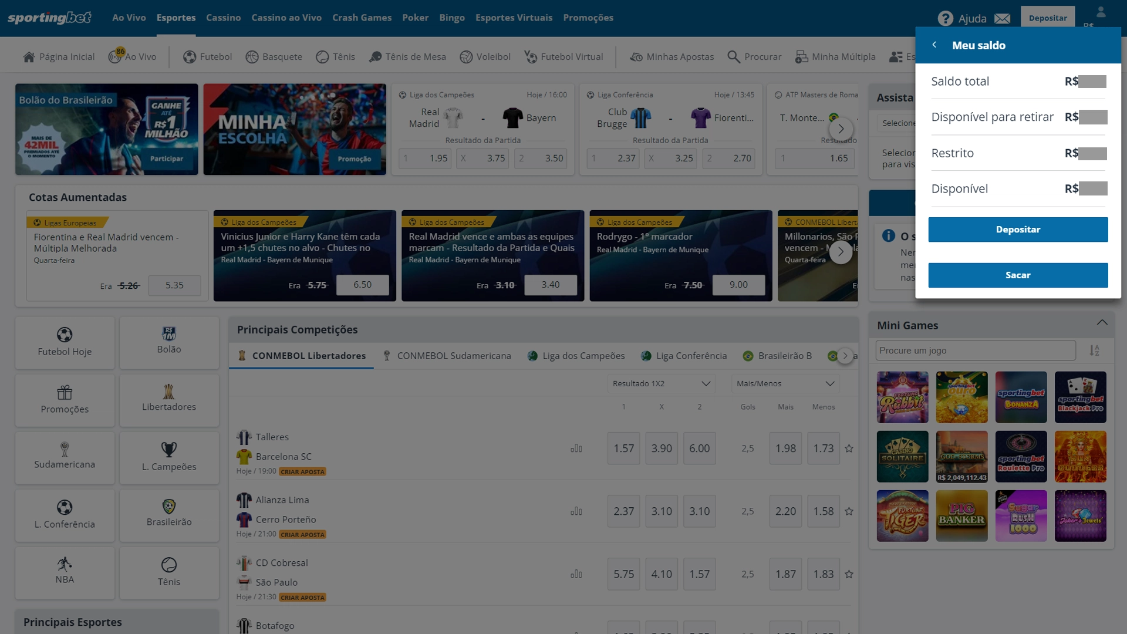Open the user account avatar icon
Viewport: 1127px width, 634px height.
[x=1101, y=12]
